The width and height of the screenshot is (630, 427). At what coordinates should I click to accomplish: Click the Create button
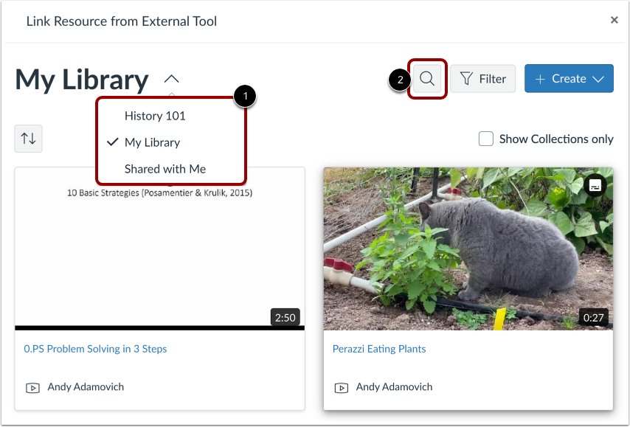pyautogui.click(x=569, y=78)
